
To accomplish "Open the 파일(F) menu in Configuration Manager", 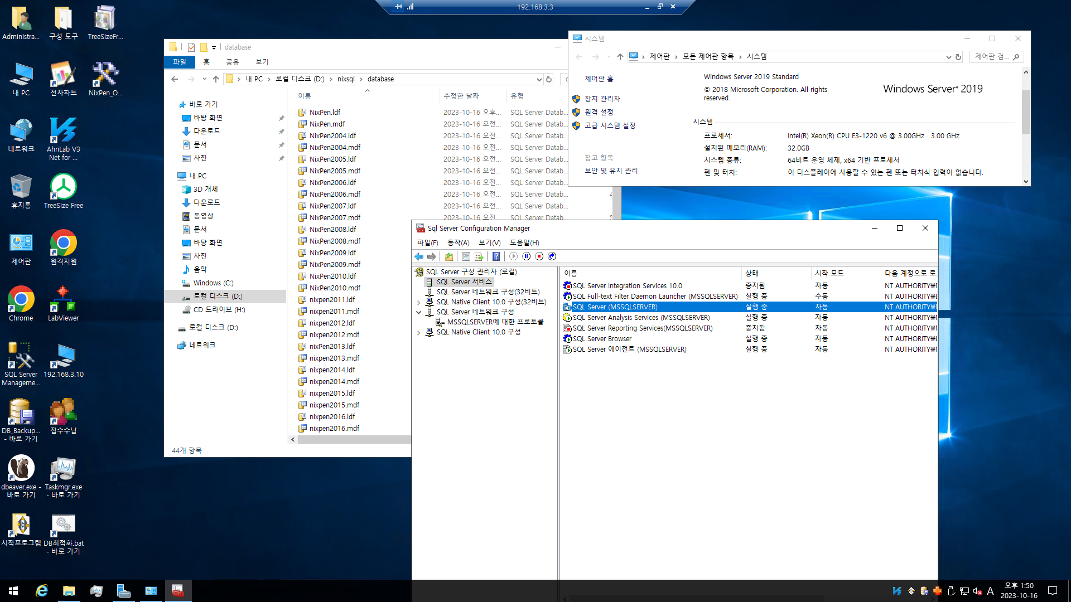I will pos(428,242).
